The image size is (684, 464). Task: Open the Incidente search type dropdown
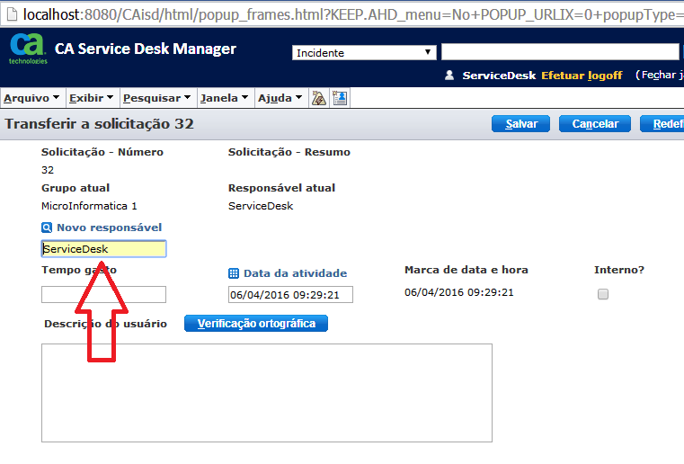coord(364,53)
